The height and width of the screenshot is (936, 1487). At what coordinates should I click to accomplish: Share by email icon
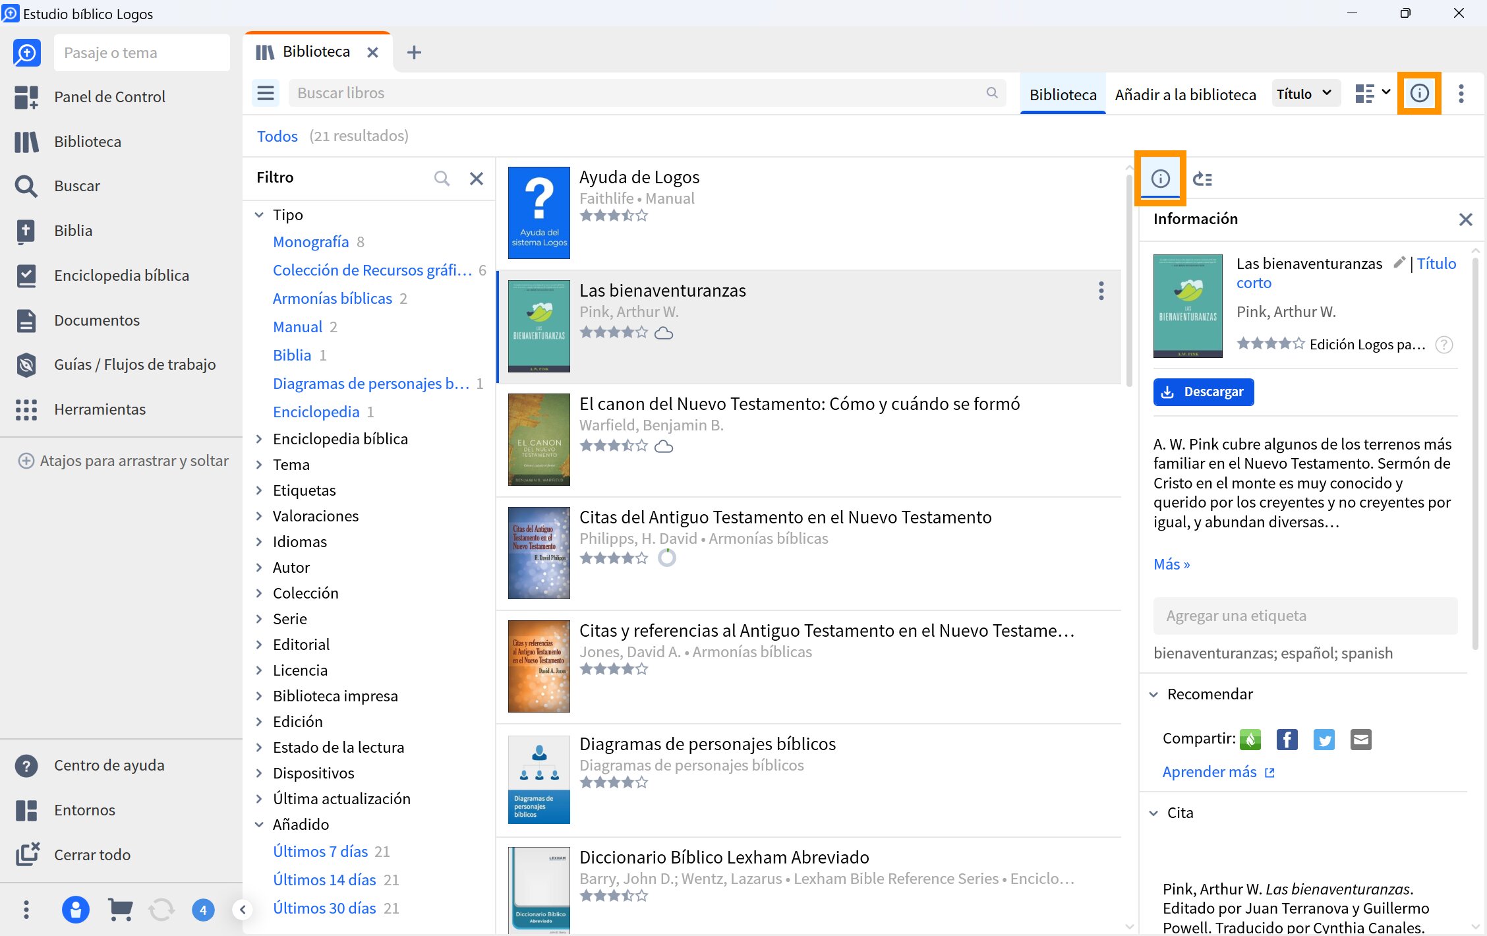tap(1360, 740)
